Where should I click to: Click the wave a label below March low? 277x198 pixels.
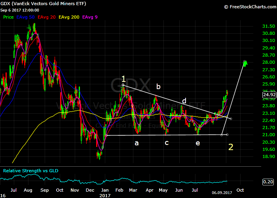pyautogui.click(x=137, y=143)
